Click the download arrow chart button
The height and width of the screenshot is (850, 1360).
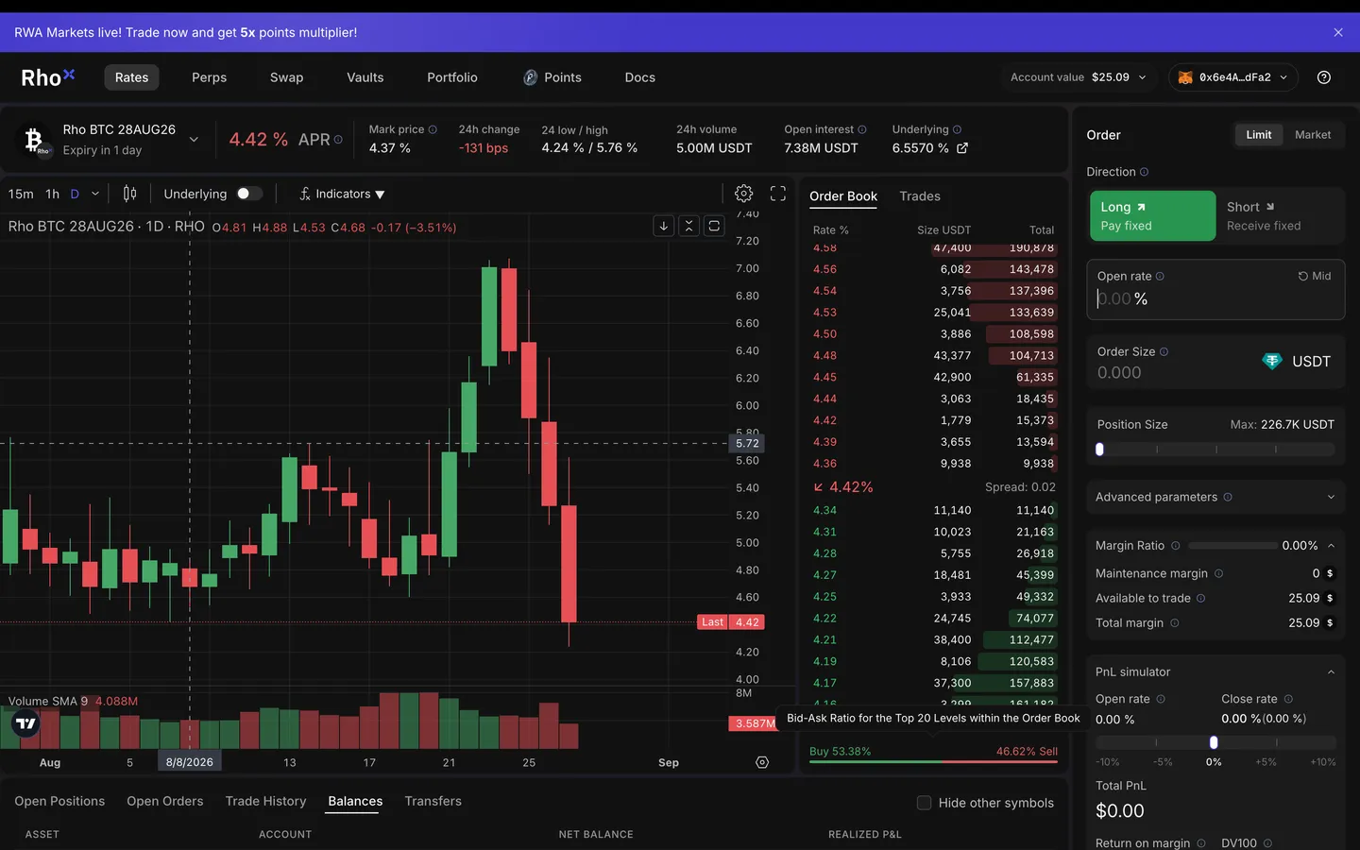(x=664, y=226)
